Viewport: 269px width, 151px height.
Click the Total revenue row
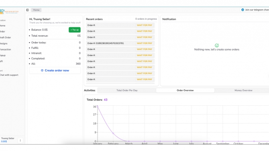click(55, 36)
